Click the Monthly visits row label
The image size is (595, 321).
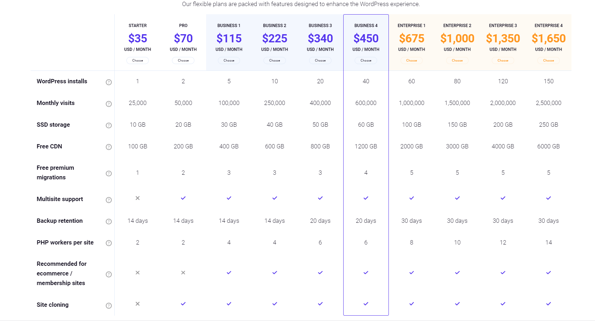click(x=56, y=103)
